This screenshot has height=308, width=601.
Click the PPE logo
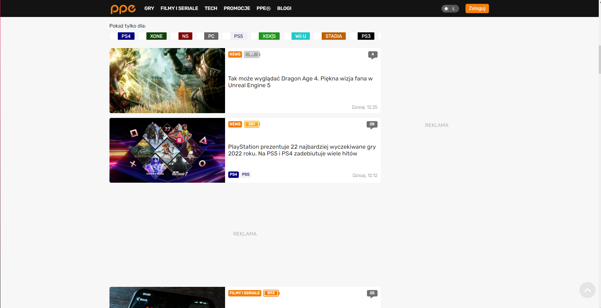tap(123, 9)
